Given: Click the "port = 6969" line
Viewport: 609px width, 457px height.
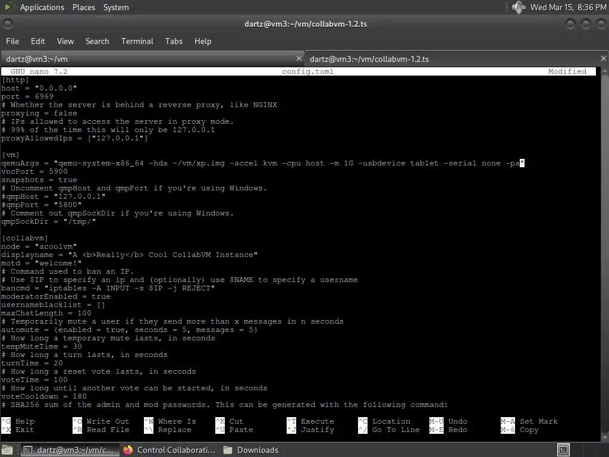Looking at the screenshot, I should coord(27,96).
